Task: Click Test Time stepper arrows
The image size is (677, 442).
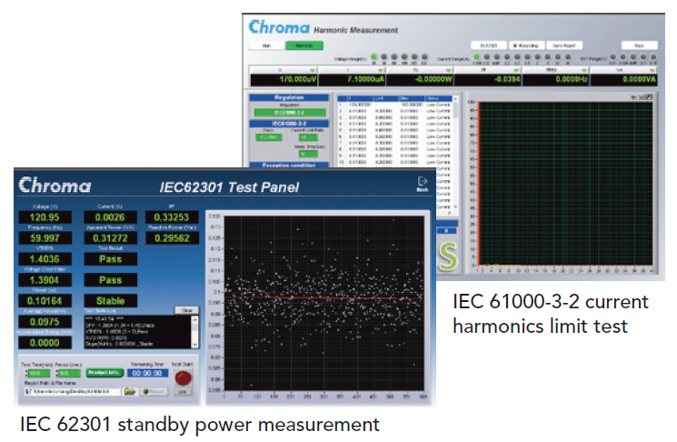Action: click(26, 373)
